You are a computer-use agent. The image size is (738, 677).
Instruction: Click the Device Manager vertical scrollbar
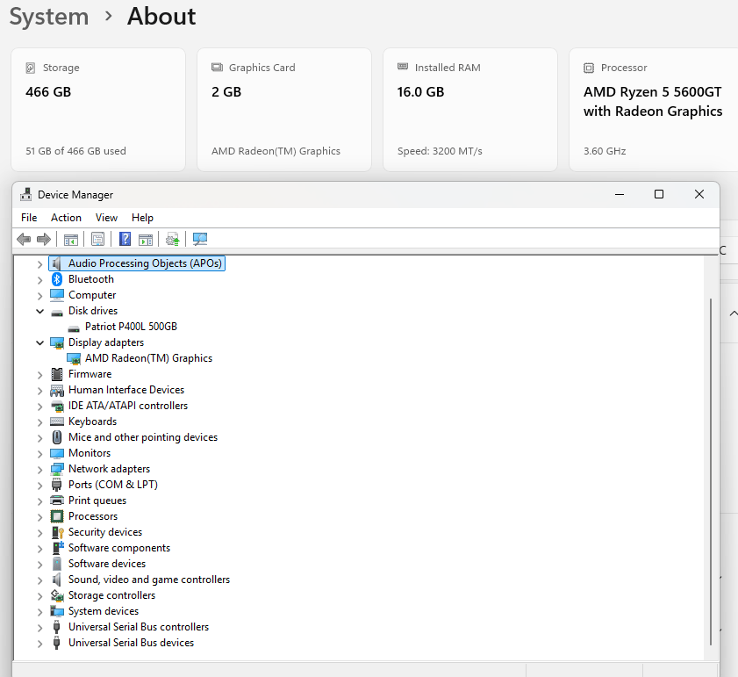(711, 472)
